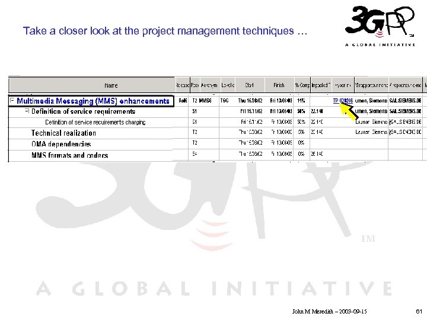Viewport: 427px width, 320px height.
Task: Select the Definition of service requirements task
Action: 84,111
